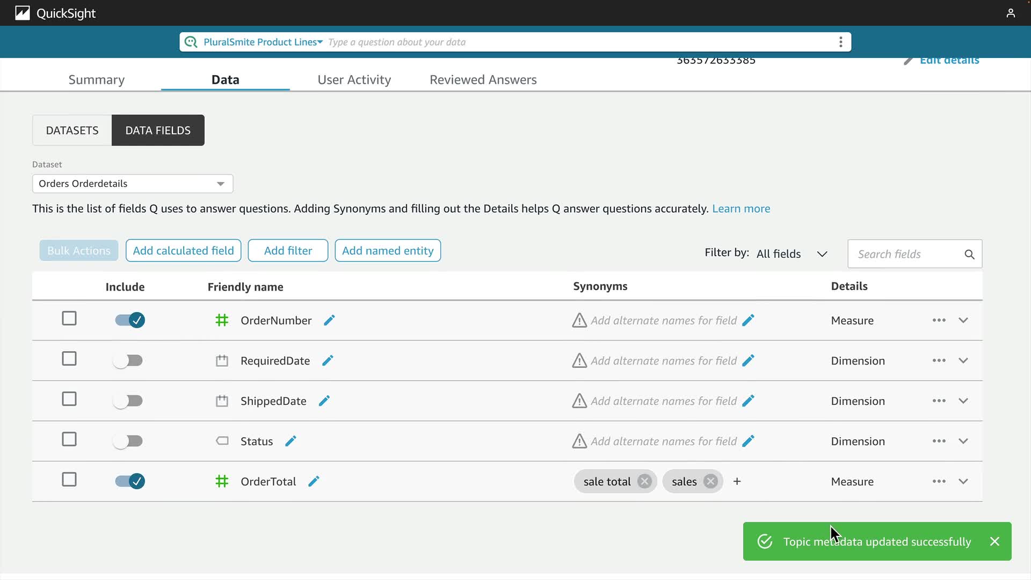The width and height of the screenshot is (1031, 580).
Task: Click Add calculated field button
Action: click(183, 250)
